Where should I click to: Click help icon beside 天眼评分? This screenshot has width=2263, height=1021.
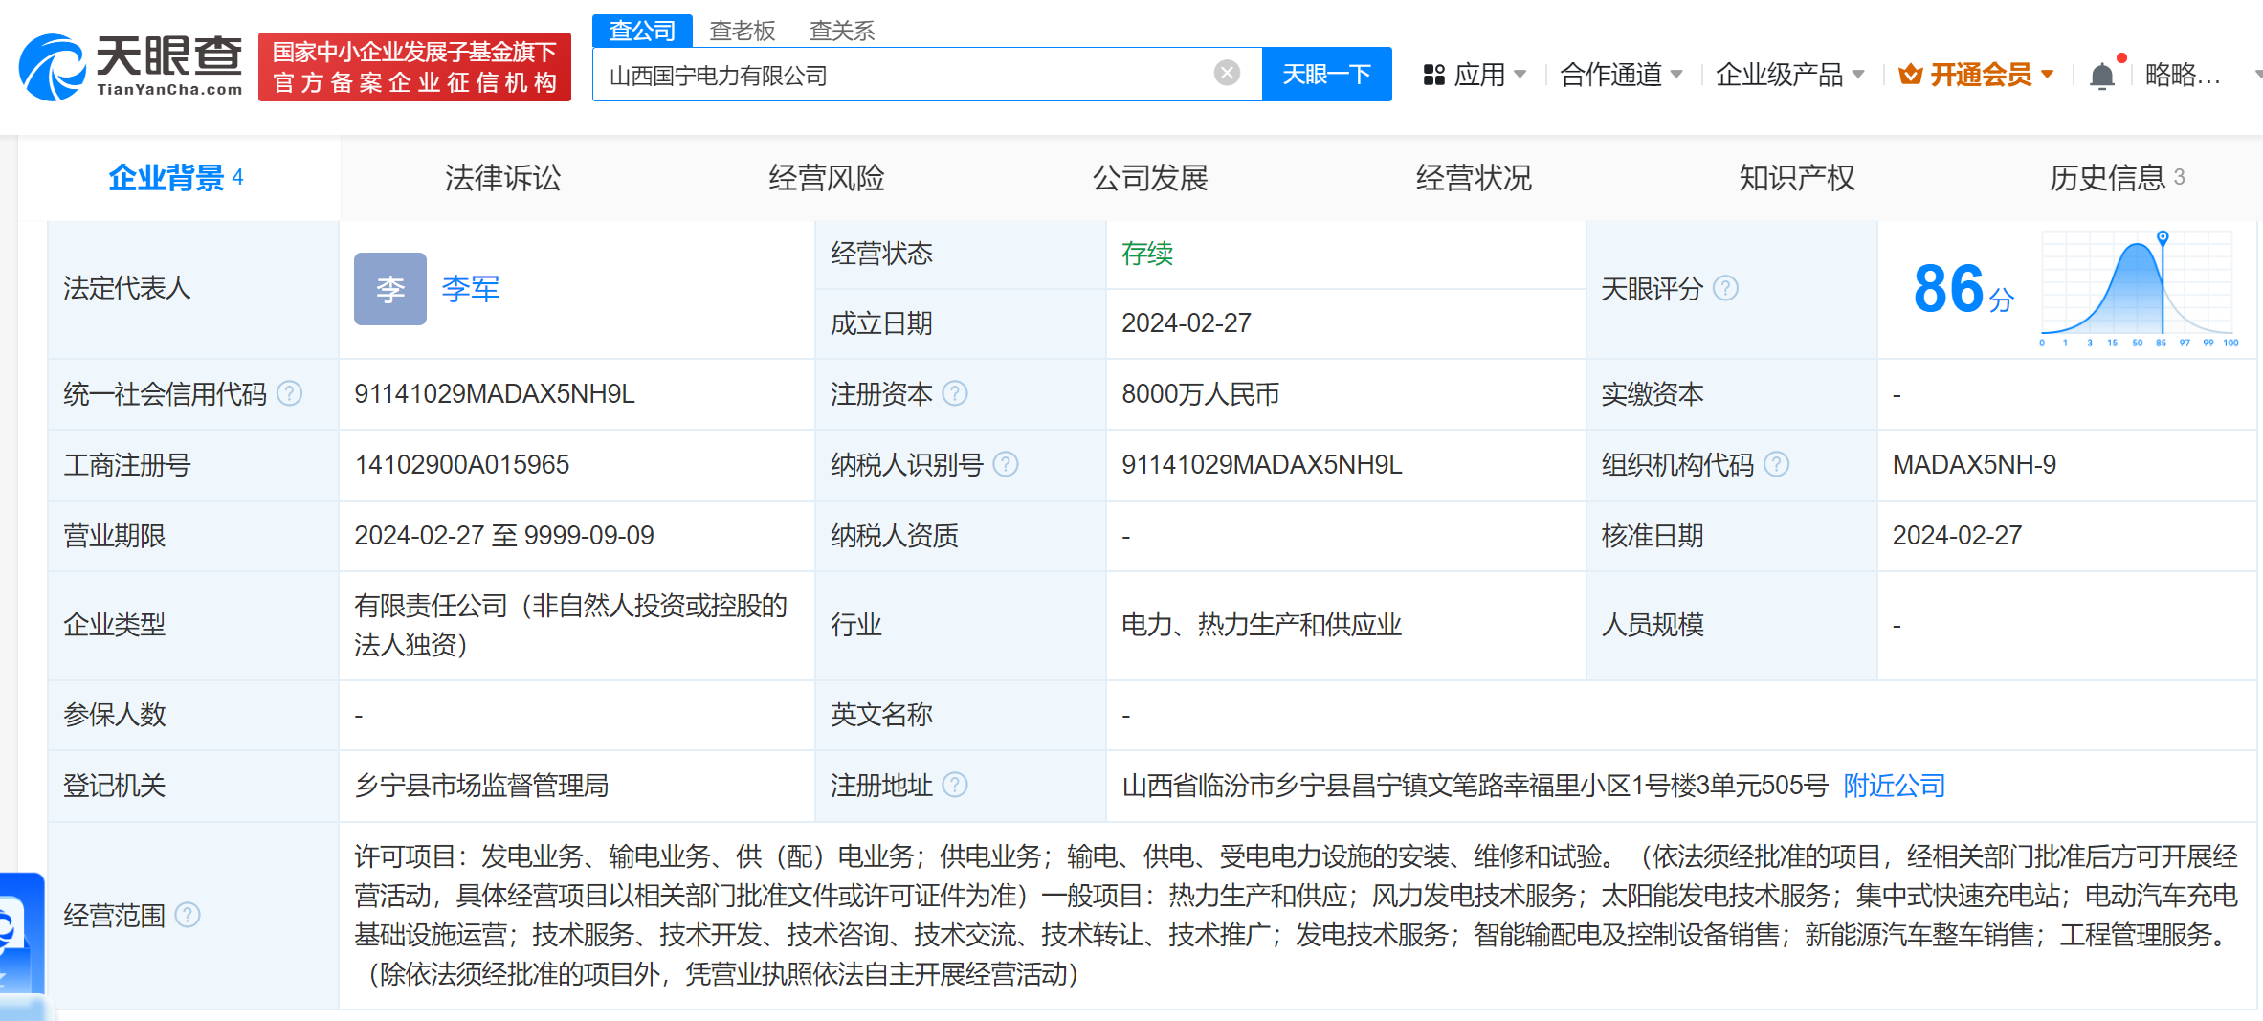1725,288
